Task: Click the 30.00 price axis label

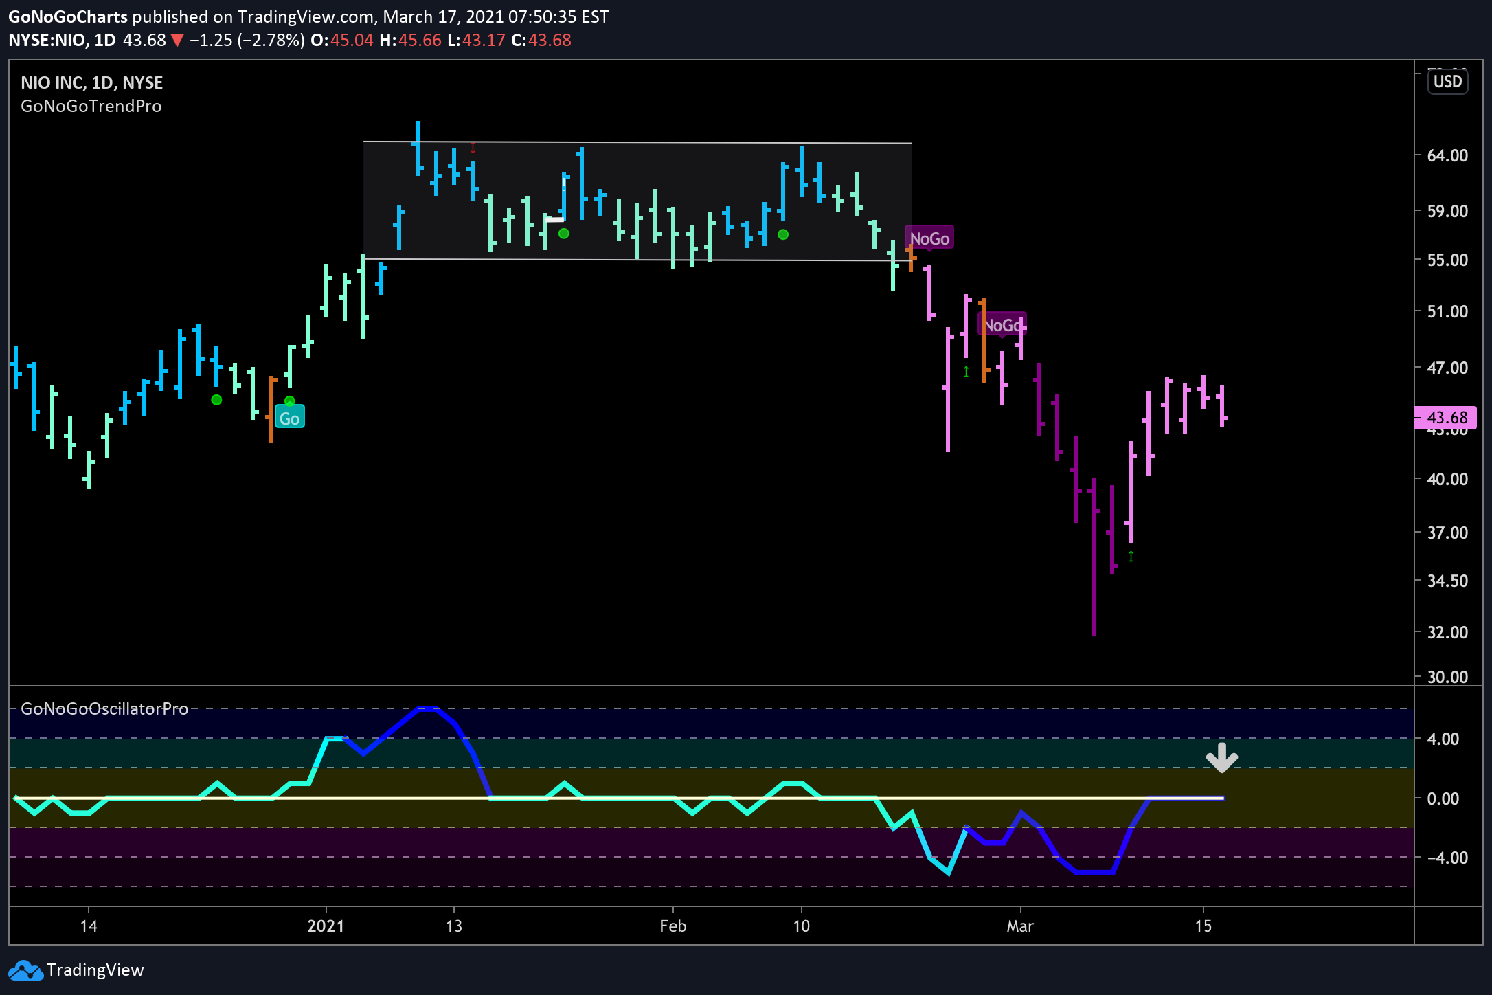Action: tap(1447, 678)
